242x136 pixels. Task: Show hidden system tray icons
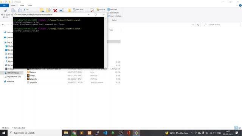[192, 133]
